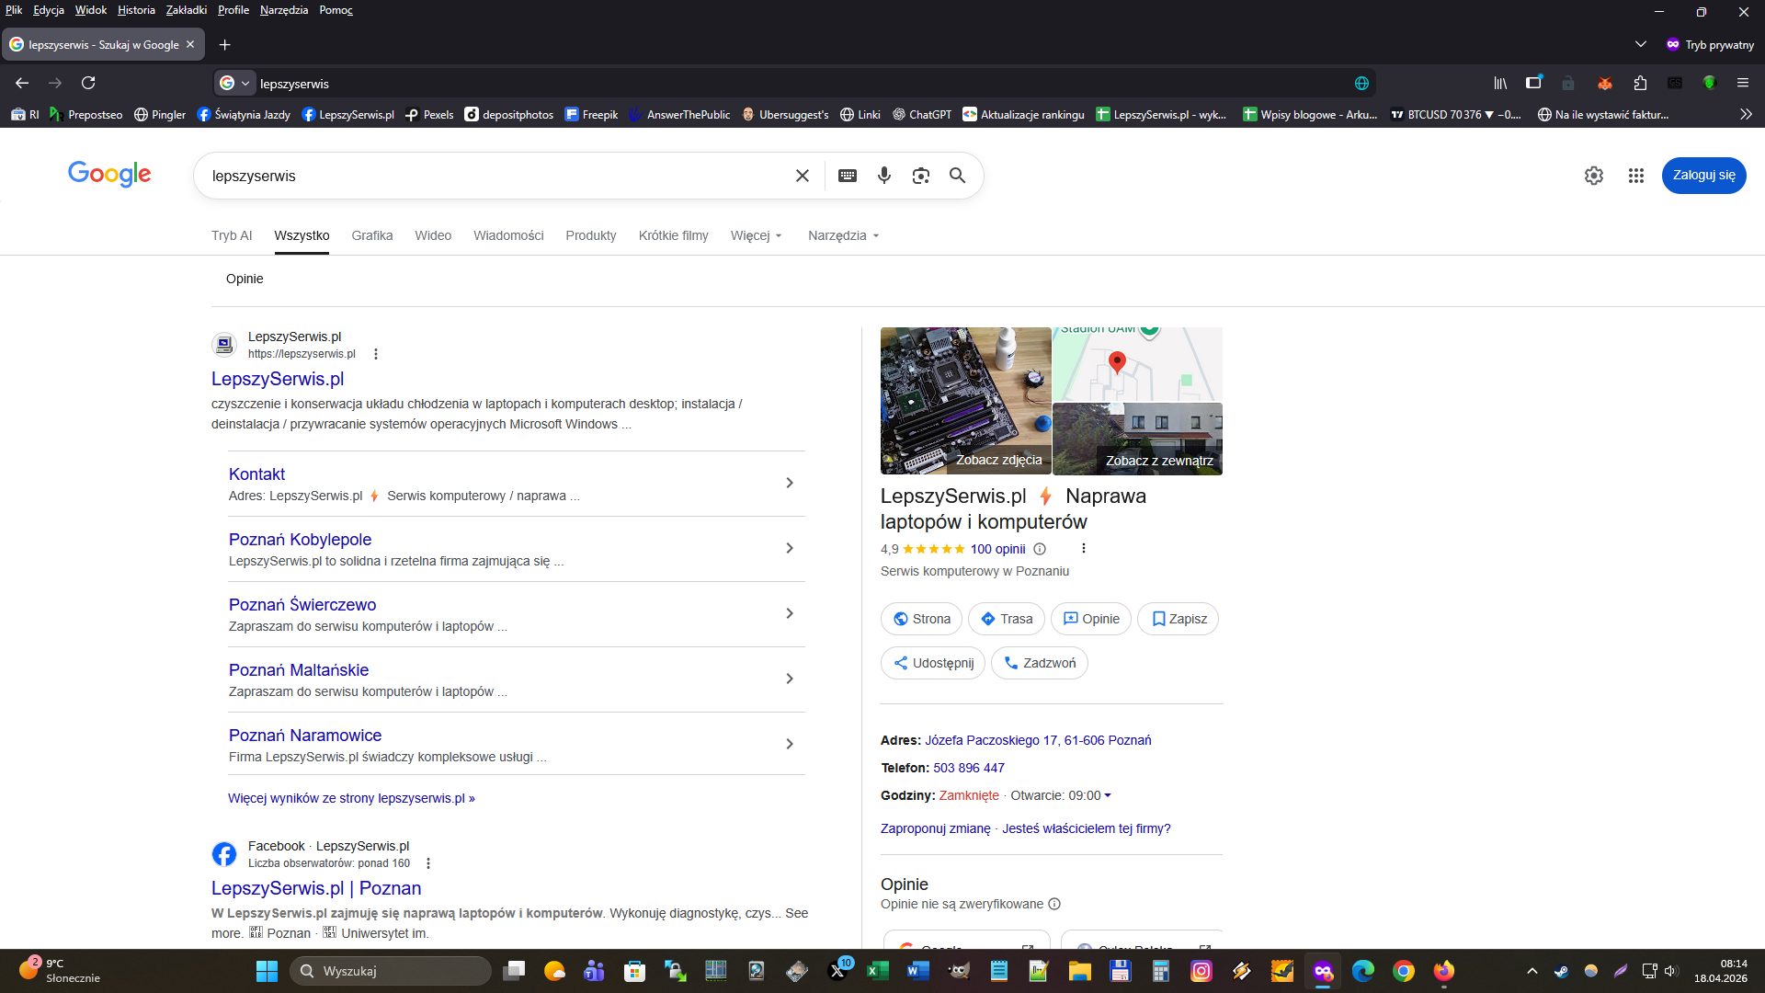Switch to the Grafika results tab
This screenshot has width=1765, height=993.
(x=371, y=235)
